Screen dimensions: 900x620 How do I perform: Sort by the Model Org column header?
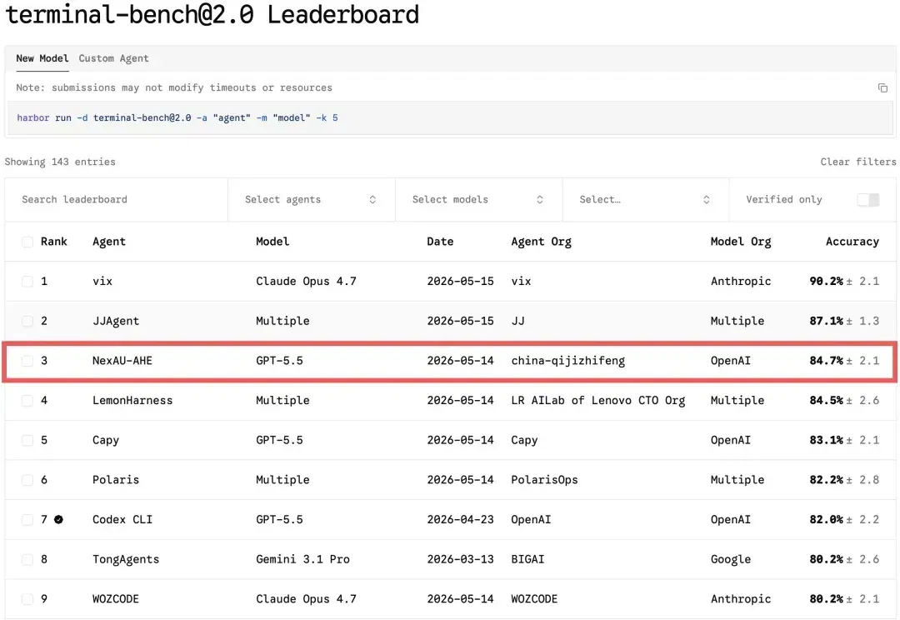741,242
